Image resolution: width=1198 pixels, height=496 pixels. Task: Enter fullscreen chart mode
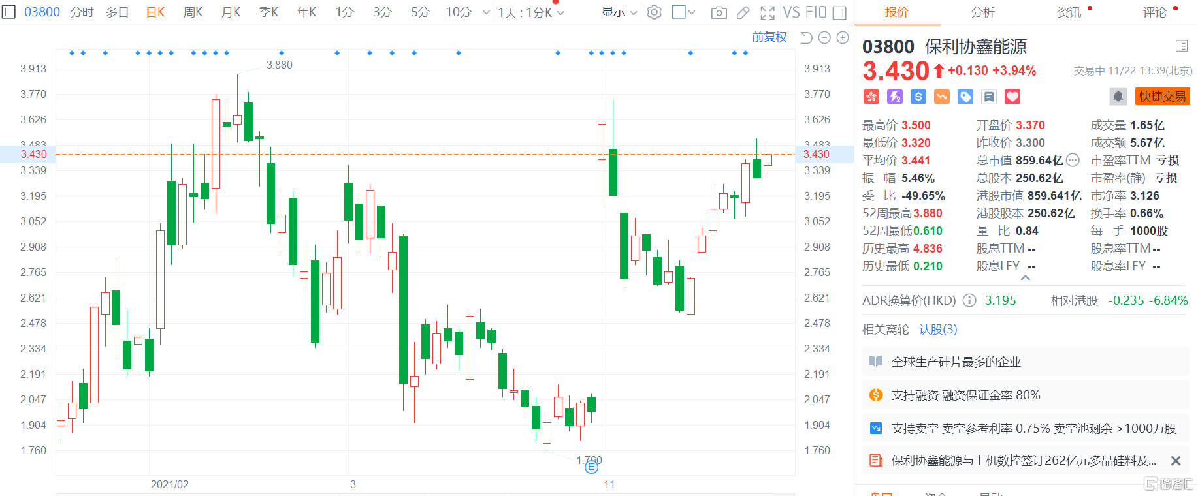[768, 12]
